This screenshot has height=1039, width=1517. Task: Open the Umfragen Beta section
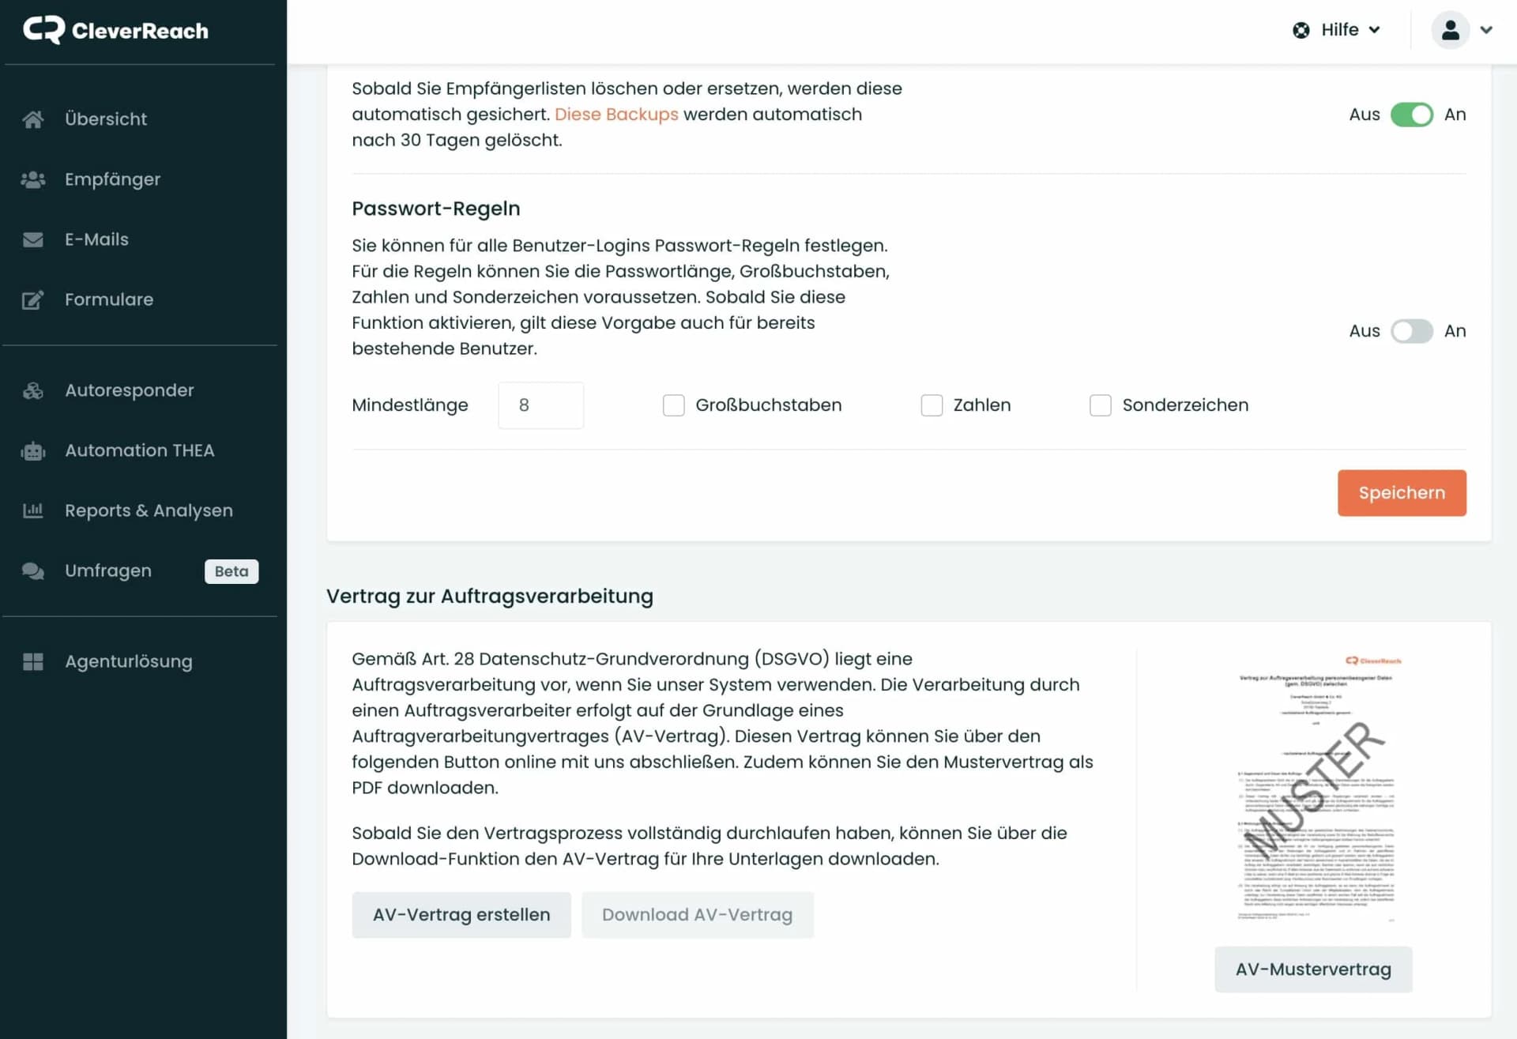click(107, 570)
